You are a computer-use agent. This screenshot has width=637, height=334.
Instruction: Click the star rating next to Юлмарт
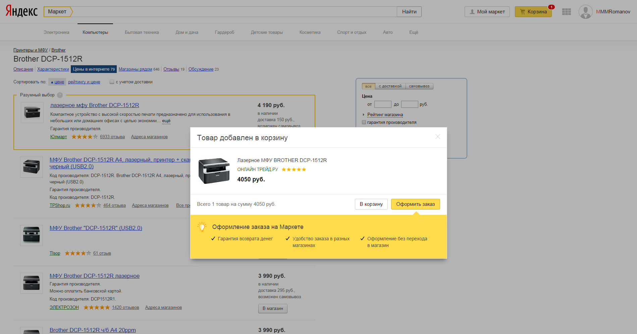tap(85, 137)
